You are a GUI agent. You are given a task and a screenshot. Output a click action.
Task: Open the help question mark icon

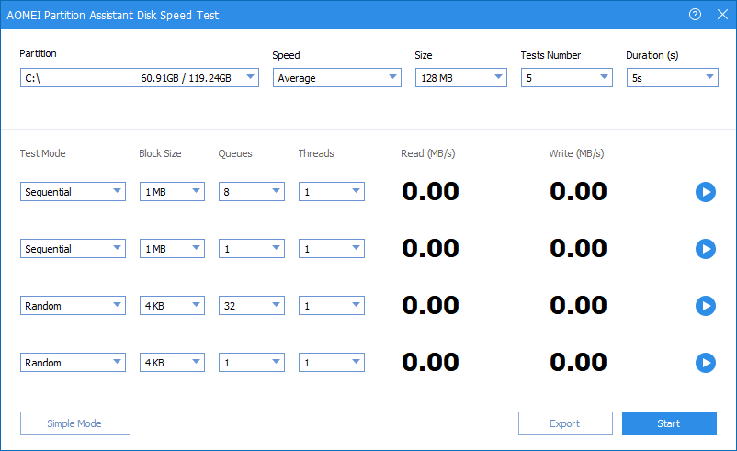coord(695,15)
